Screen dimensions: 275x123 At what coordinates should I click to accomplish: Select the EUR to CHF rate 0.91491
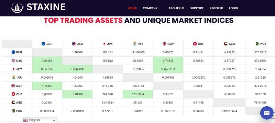[198, 52]
